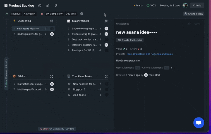Select 'new asana idea----' in Quick Wins

coord(28,28)
